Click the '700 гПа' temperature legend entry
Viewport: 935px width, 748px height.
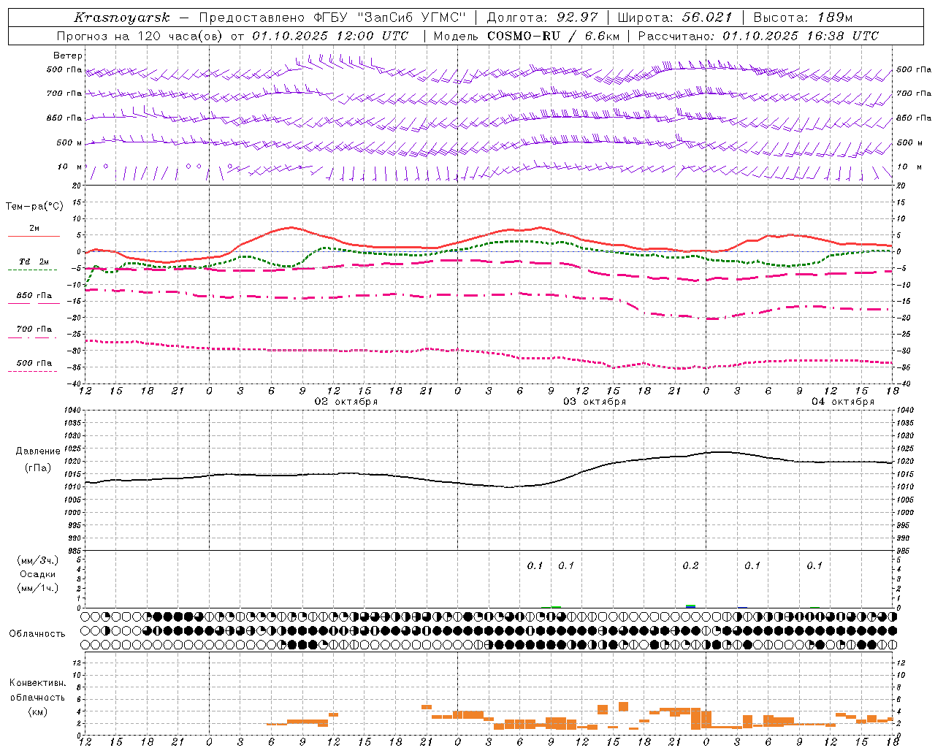click(x=34, y=329)
